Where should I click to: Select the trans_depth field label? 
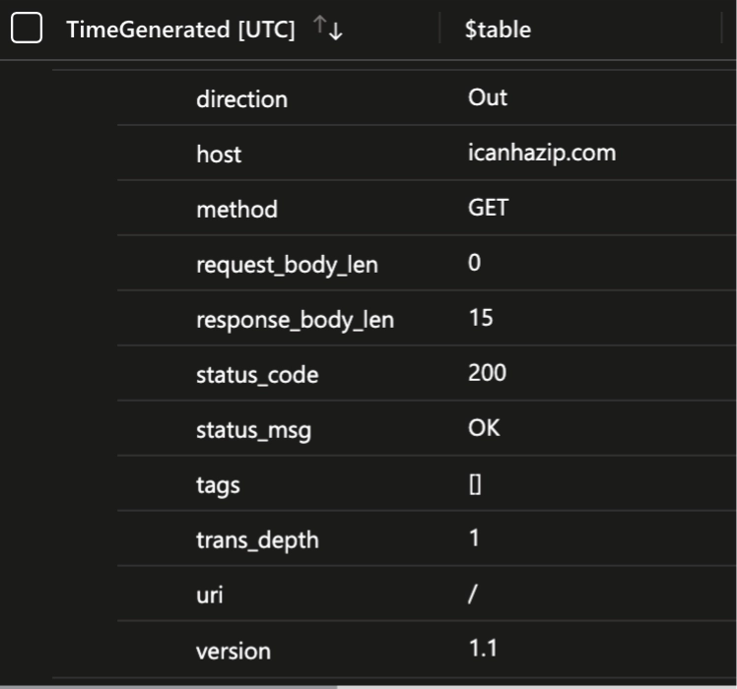click(257, 540)
